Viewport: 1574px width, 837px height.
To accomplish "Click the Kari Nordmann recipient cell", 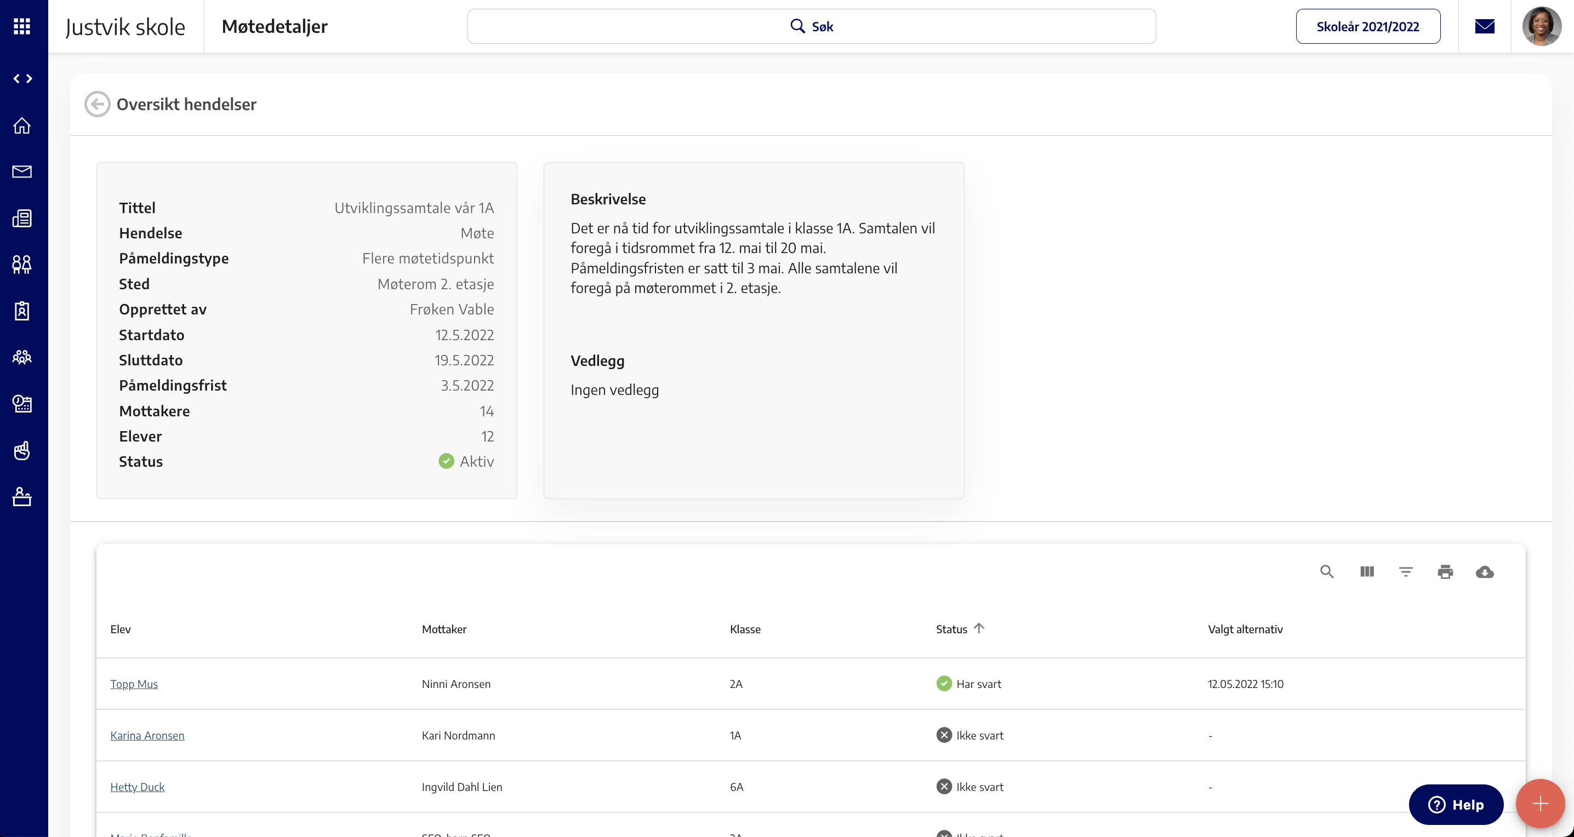I will pos(458,736).
